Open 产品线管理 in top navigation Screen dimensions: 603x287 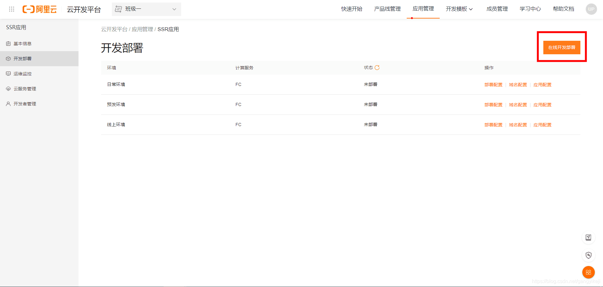(x=387, y=9)
